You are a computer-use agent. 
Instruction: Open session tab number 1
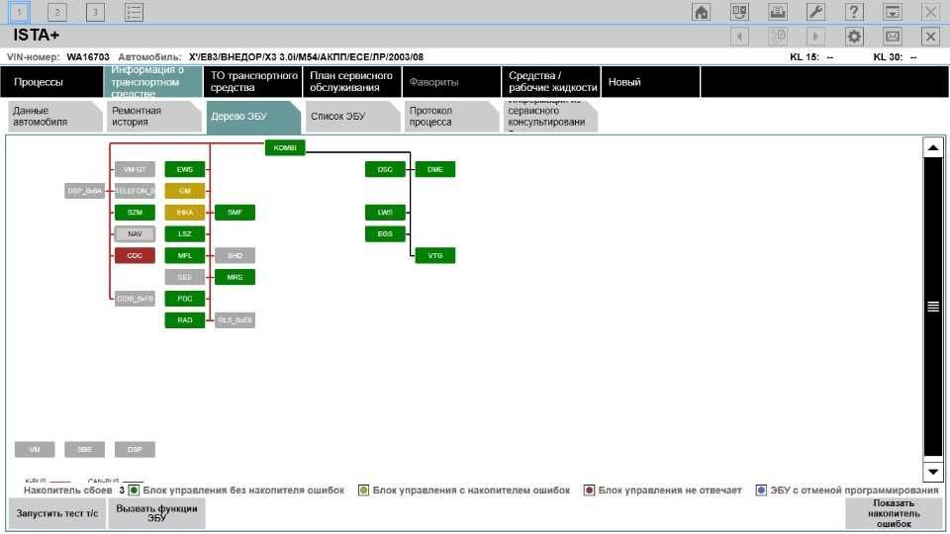[19, 12]
